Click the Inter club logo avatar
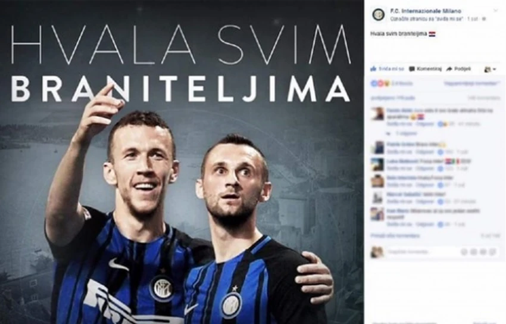The width and height of the screenshot is (506, 324). point(378,14)
